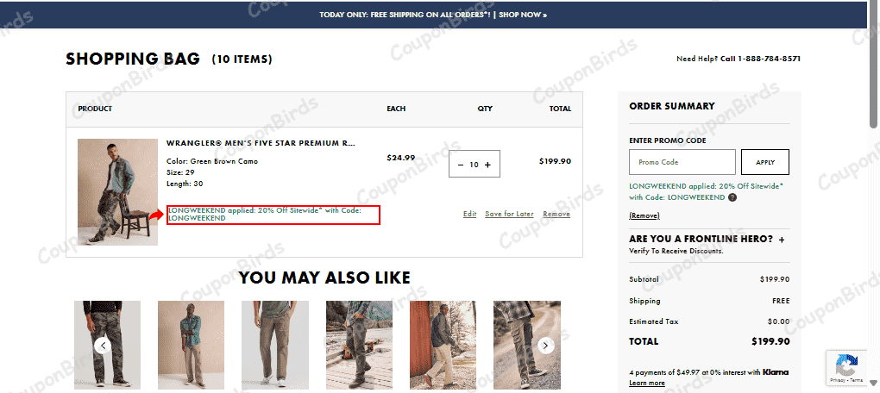The height and width of the screenshot is (393, 880).
Task: Click the Color: Green Brown Camo text
Action: tap(212, 161)
